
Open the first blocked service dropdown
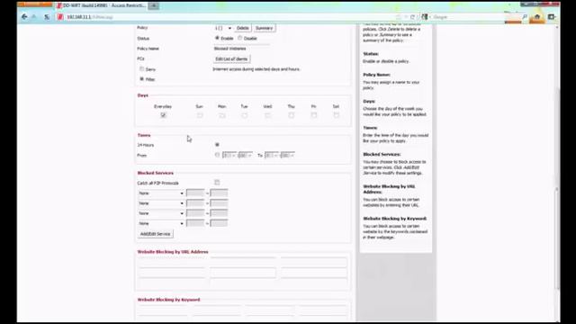pos(161,193)
